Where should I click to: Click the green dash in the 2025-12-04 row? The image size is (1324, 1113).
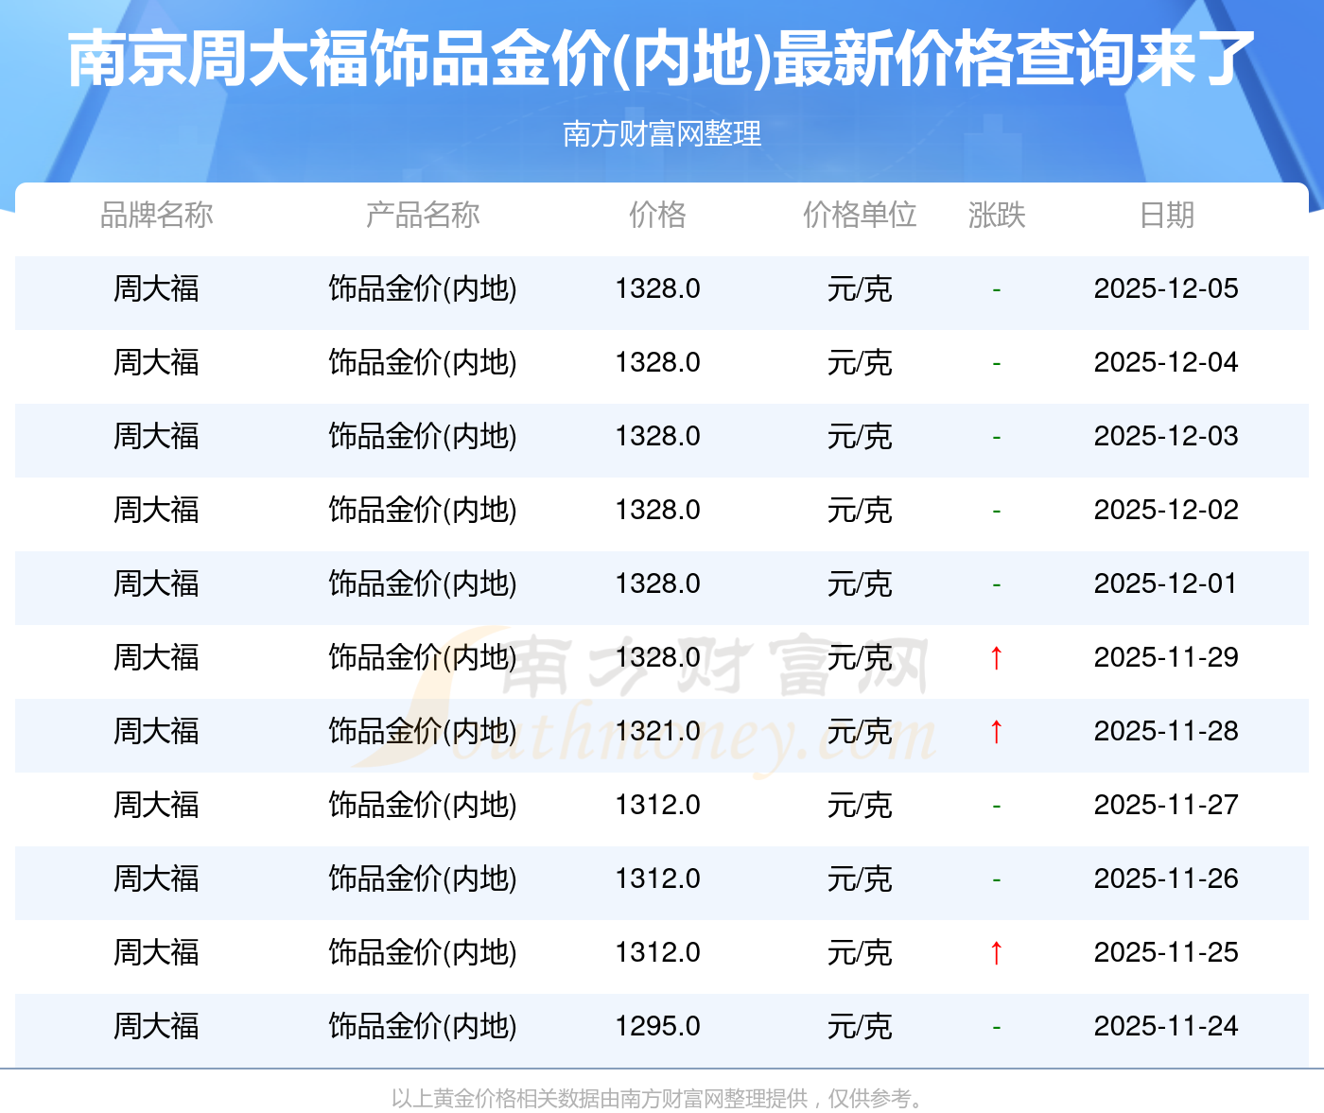pos(997,363)
